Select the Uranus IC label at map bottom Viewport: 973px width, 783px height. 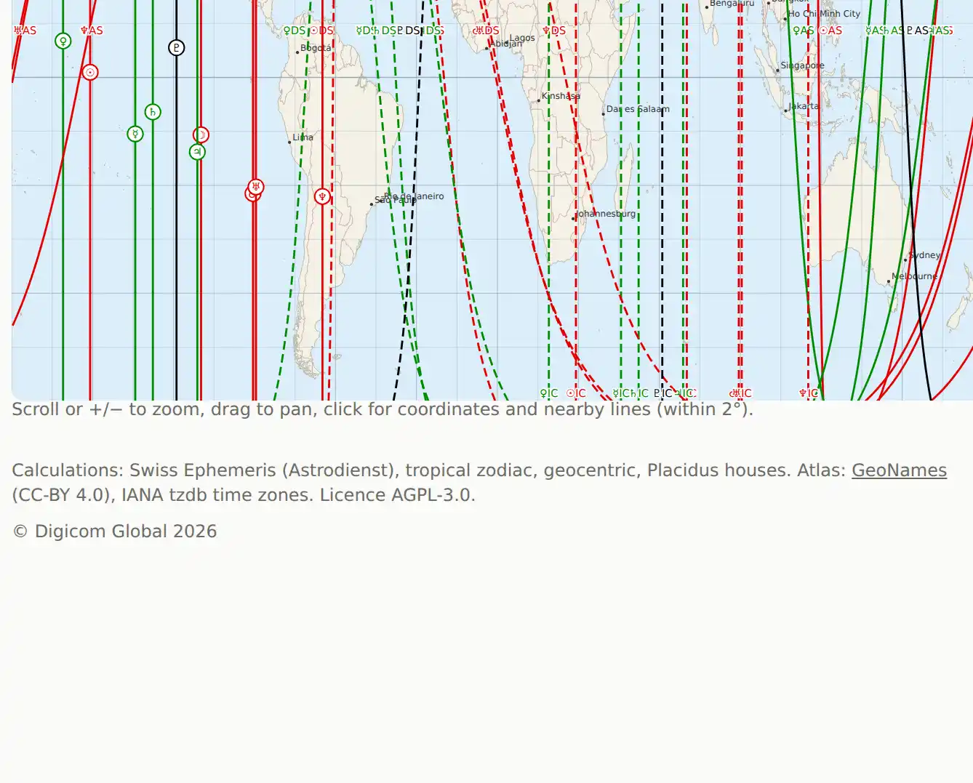point(740,393)
